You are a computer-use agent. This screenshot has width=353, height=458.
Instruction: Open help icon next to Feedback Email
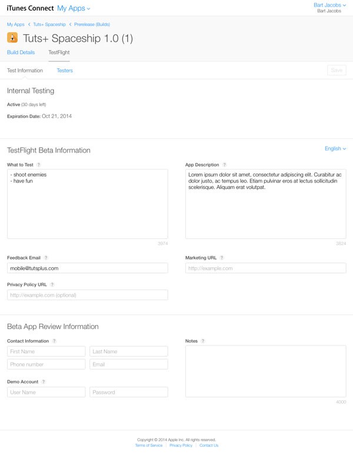click(46, 258)
